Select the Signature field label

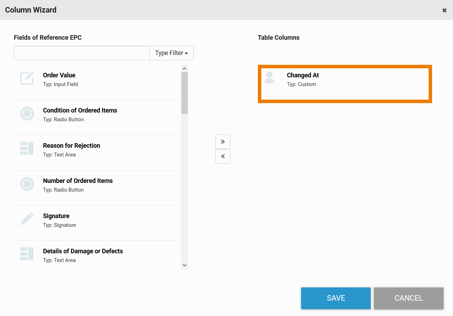pyautogui.click(x=56, y=216)
